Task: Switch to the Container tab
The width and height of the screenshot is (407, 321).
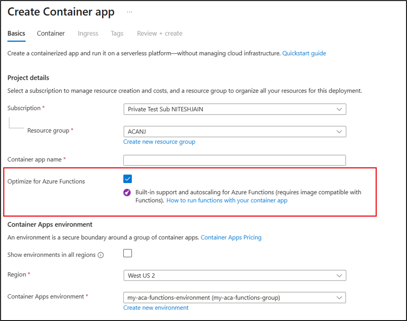Action: pos(51,34)
